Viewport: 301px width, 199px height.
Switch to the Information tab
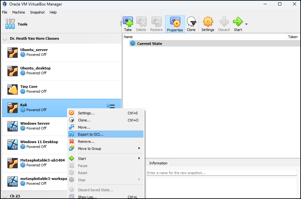click(158, 163)
